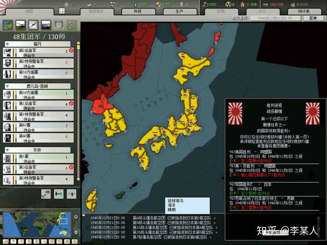The image size is (327, 245).
Task: Toggle prohibition sign on 第2后备军
Action: pos(71,50)
